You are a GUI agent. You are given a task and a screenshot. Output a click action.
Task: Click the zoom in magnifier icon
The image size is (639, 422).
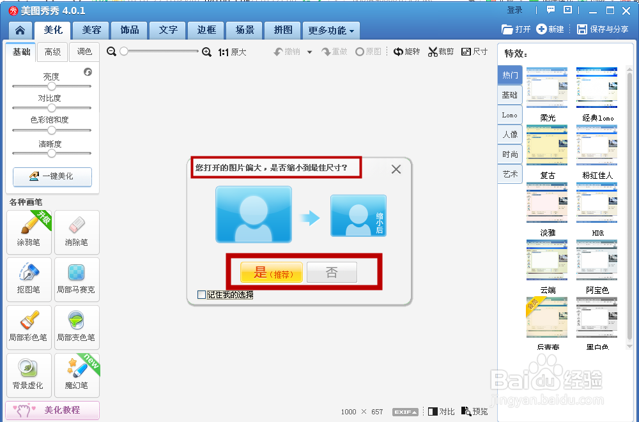click(x=206, y=52)
